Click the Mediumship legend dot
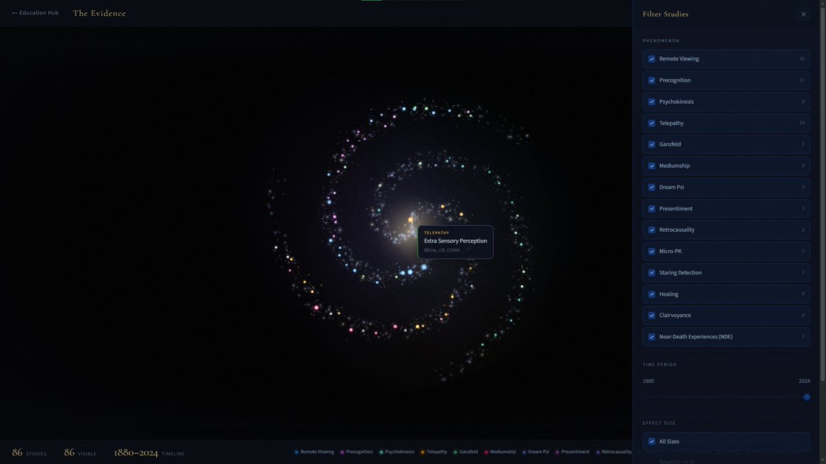This screenshot has width=826, height=464. tap(486, 452)
